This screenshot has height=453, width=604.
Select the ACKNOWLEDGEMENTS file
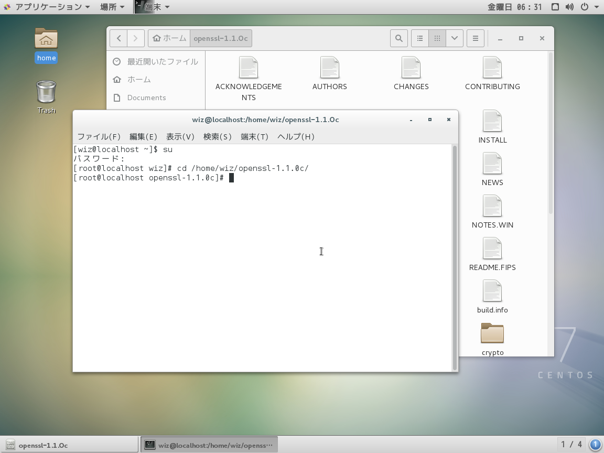click(249, 79)
